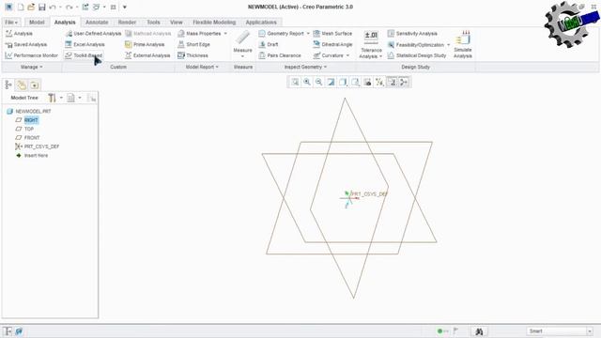601x338 pixels.
Task: Save the model using the disk icon
Action: [x=41, y=7]
